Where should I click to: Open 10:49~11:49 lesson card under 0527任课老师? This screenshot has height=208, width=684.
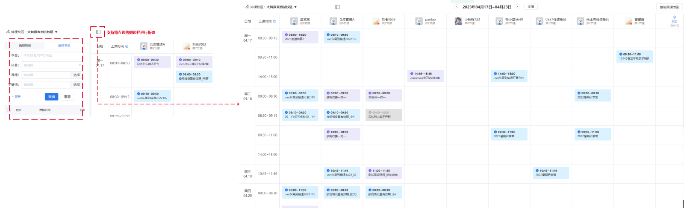[x=551, y=173]
